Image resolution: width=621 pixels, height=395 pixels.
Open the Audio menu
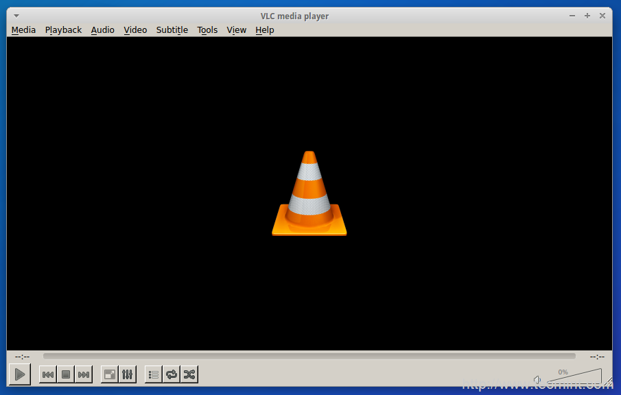102,30
